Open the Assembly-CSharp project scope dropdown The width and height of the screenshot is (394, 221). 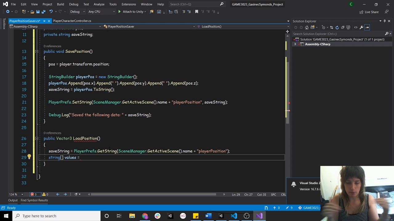54,26
